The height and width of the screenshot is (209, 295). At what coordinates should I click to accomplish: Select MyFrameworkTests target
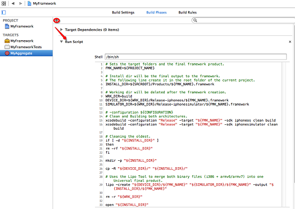coord(23,47)
